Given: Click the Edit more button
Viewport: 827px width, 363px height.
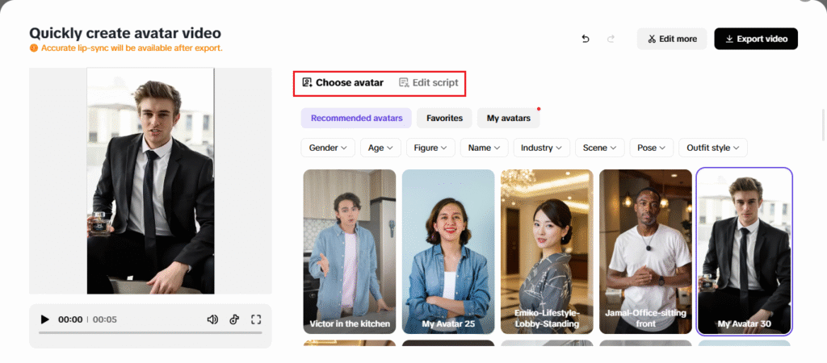Looking at the screenshot, I should point(672,39).
